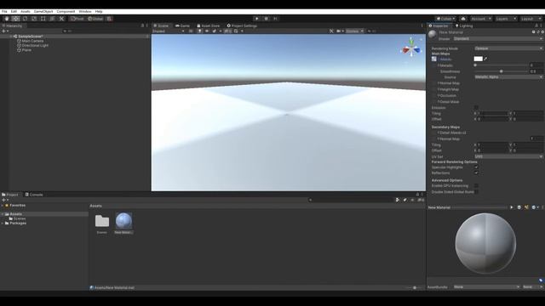Open the Component menu
545x306 pixels.
66,11
